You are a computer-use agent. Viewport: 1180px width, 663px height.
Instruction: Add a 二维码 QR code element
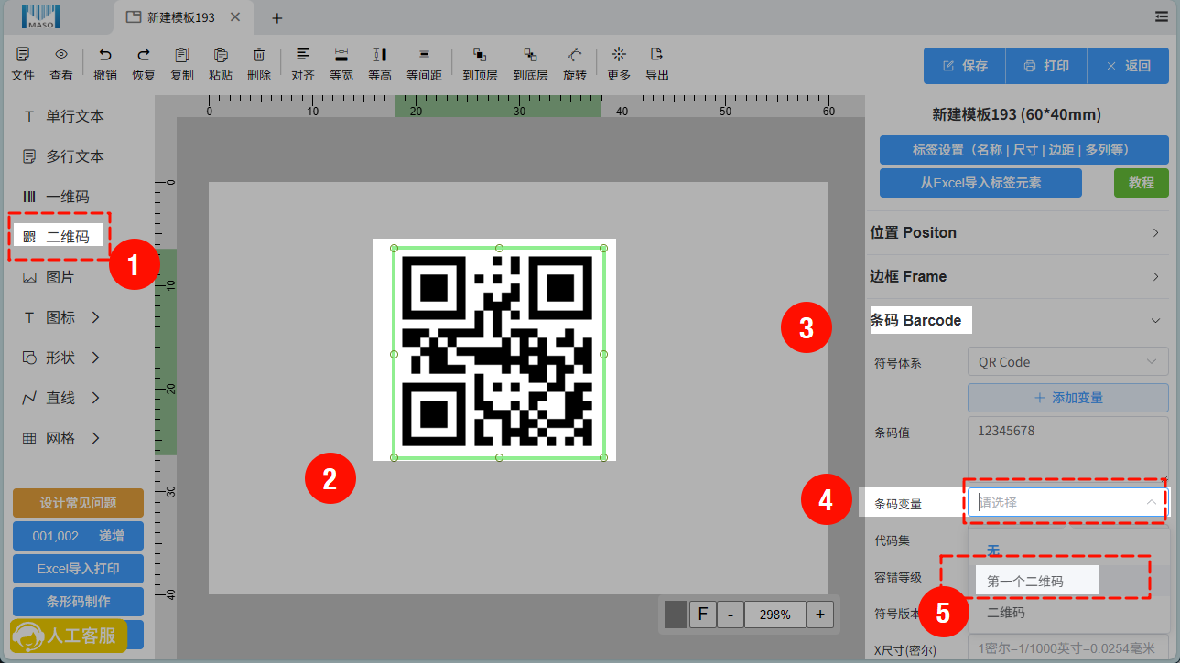(57, 237)
